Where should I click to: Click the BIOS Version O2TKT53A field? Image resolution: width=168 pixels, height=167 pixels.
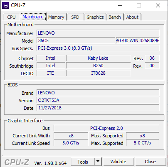tap(98, 100)
